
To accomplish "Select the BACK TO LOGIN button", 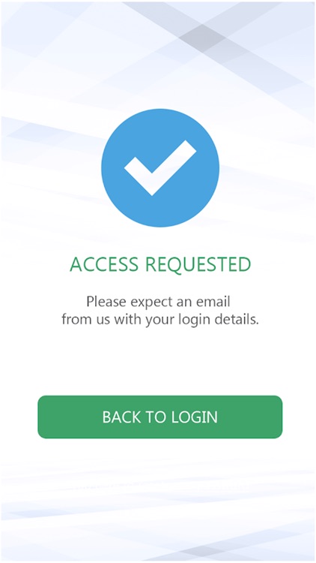I will [159, 417].
